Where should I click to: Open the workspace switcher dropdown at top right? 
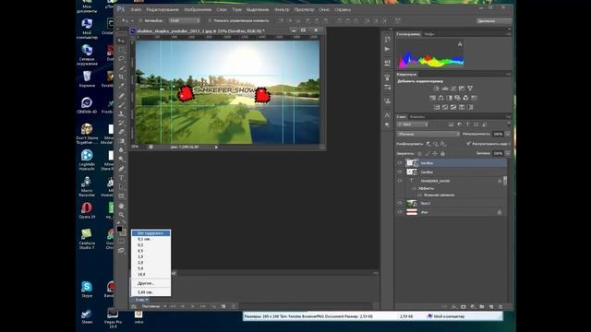494,20
